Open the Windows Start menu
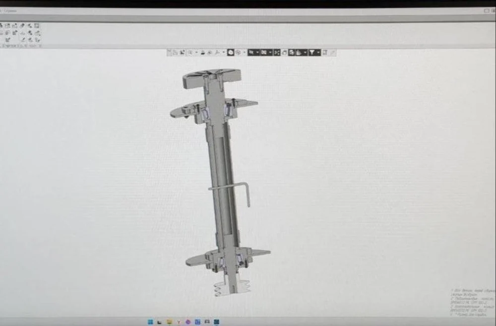 [150, 322]
